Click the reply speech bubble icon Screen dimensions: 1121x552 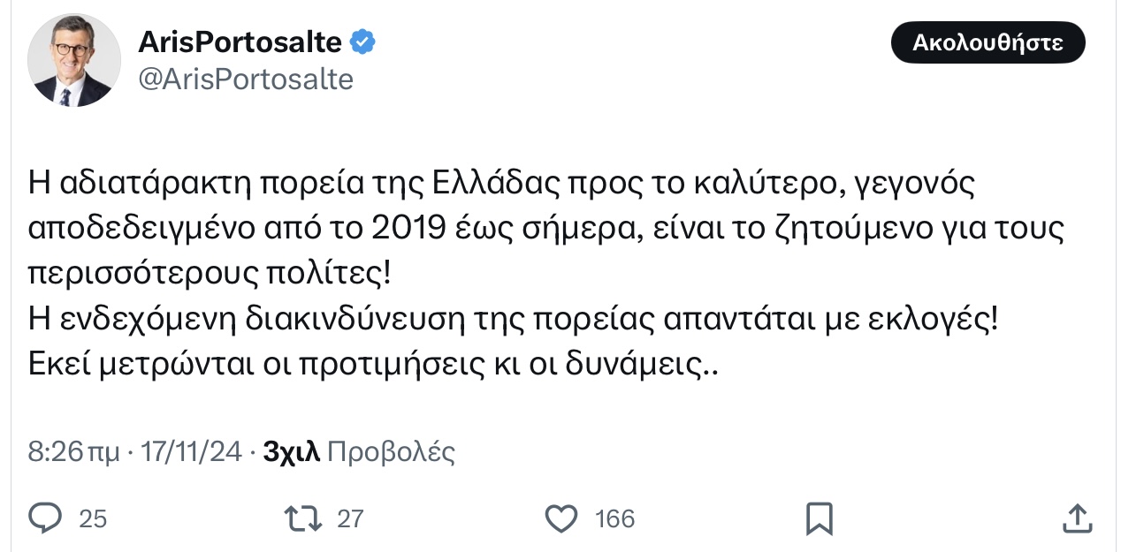click(45, 518)
